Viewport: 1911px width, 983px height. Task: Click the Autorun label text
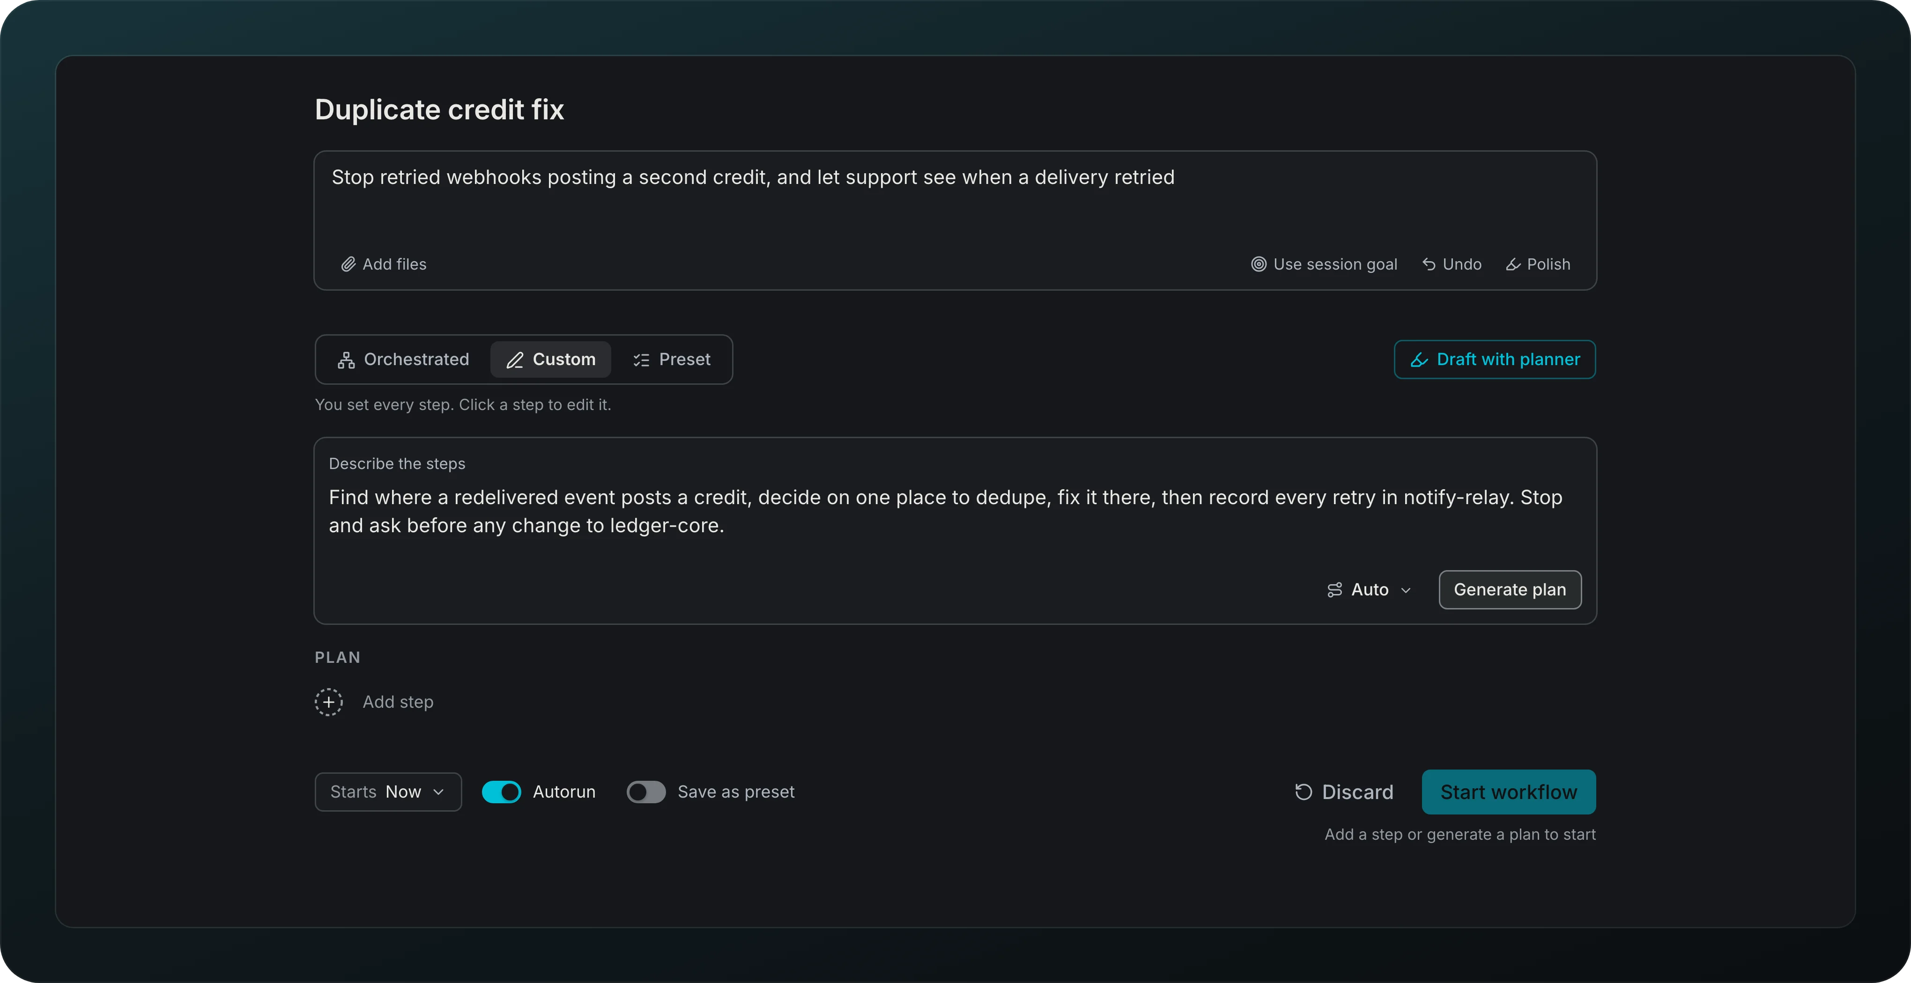(x=564, y=792)
